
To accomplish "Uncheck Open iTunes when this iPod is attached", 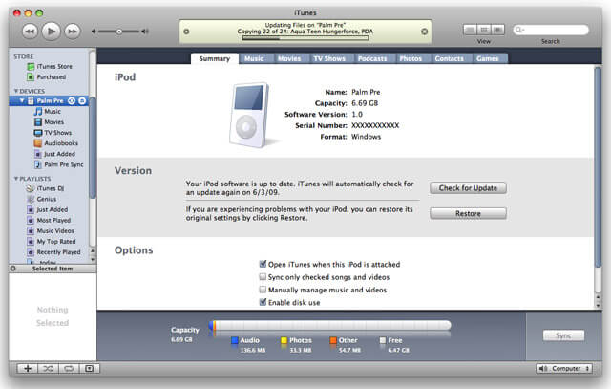I will pos(263,264).
